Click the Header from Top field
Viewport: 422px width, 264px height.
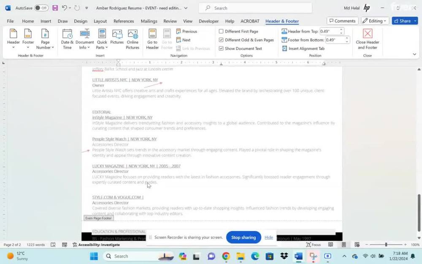click(329, 31)
